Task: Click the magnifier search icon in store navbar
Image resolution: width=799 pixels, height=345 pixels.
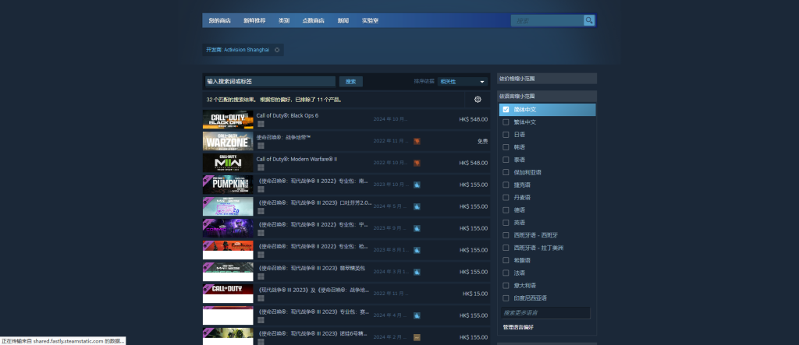Action: pyautogui.click(x=588, y=20)
